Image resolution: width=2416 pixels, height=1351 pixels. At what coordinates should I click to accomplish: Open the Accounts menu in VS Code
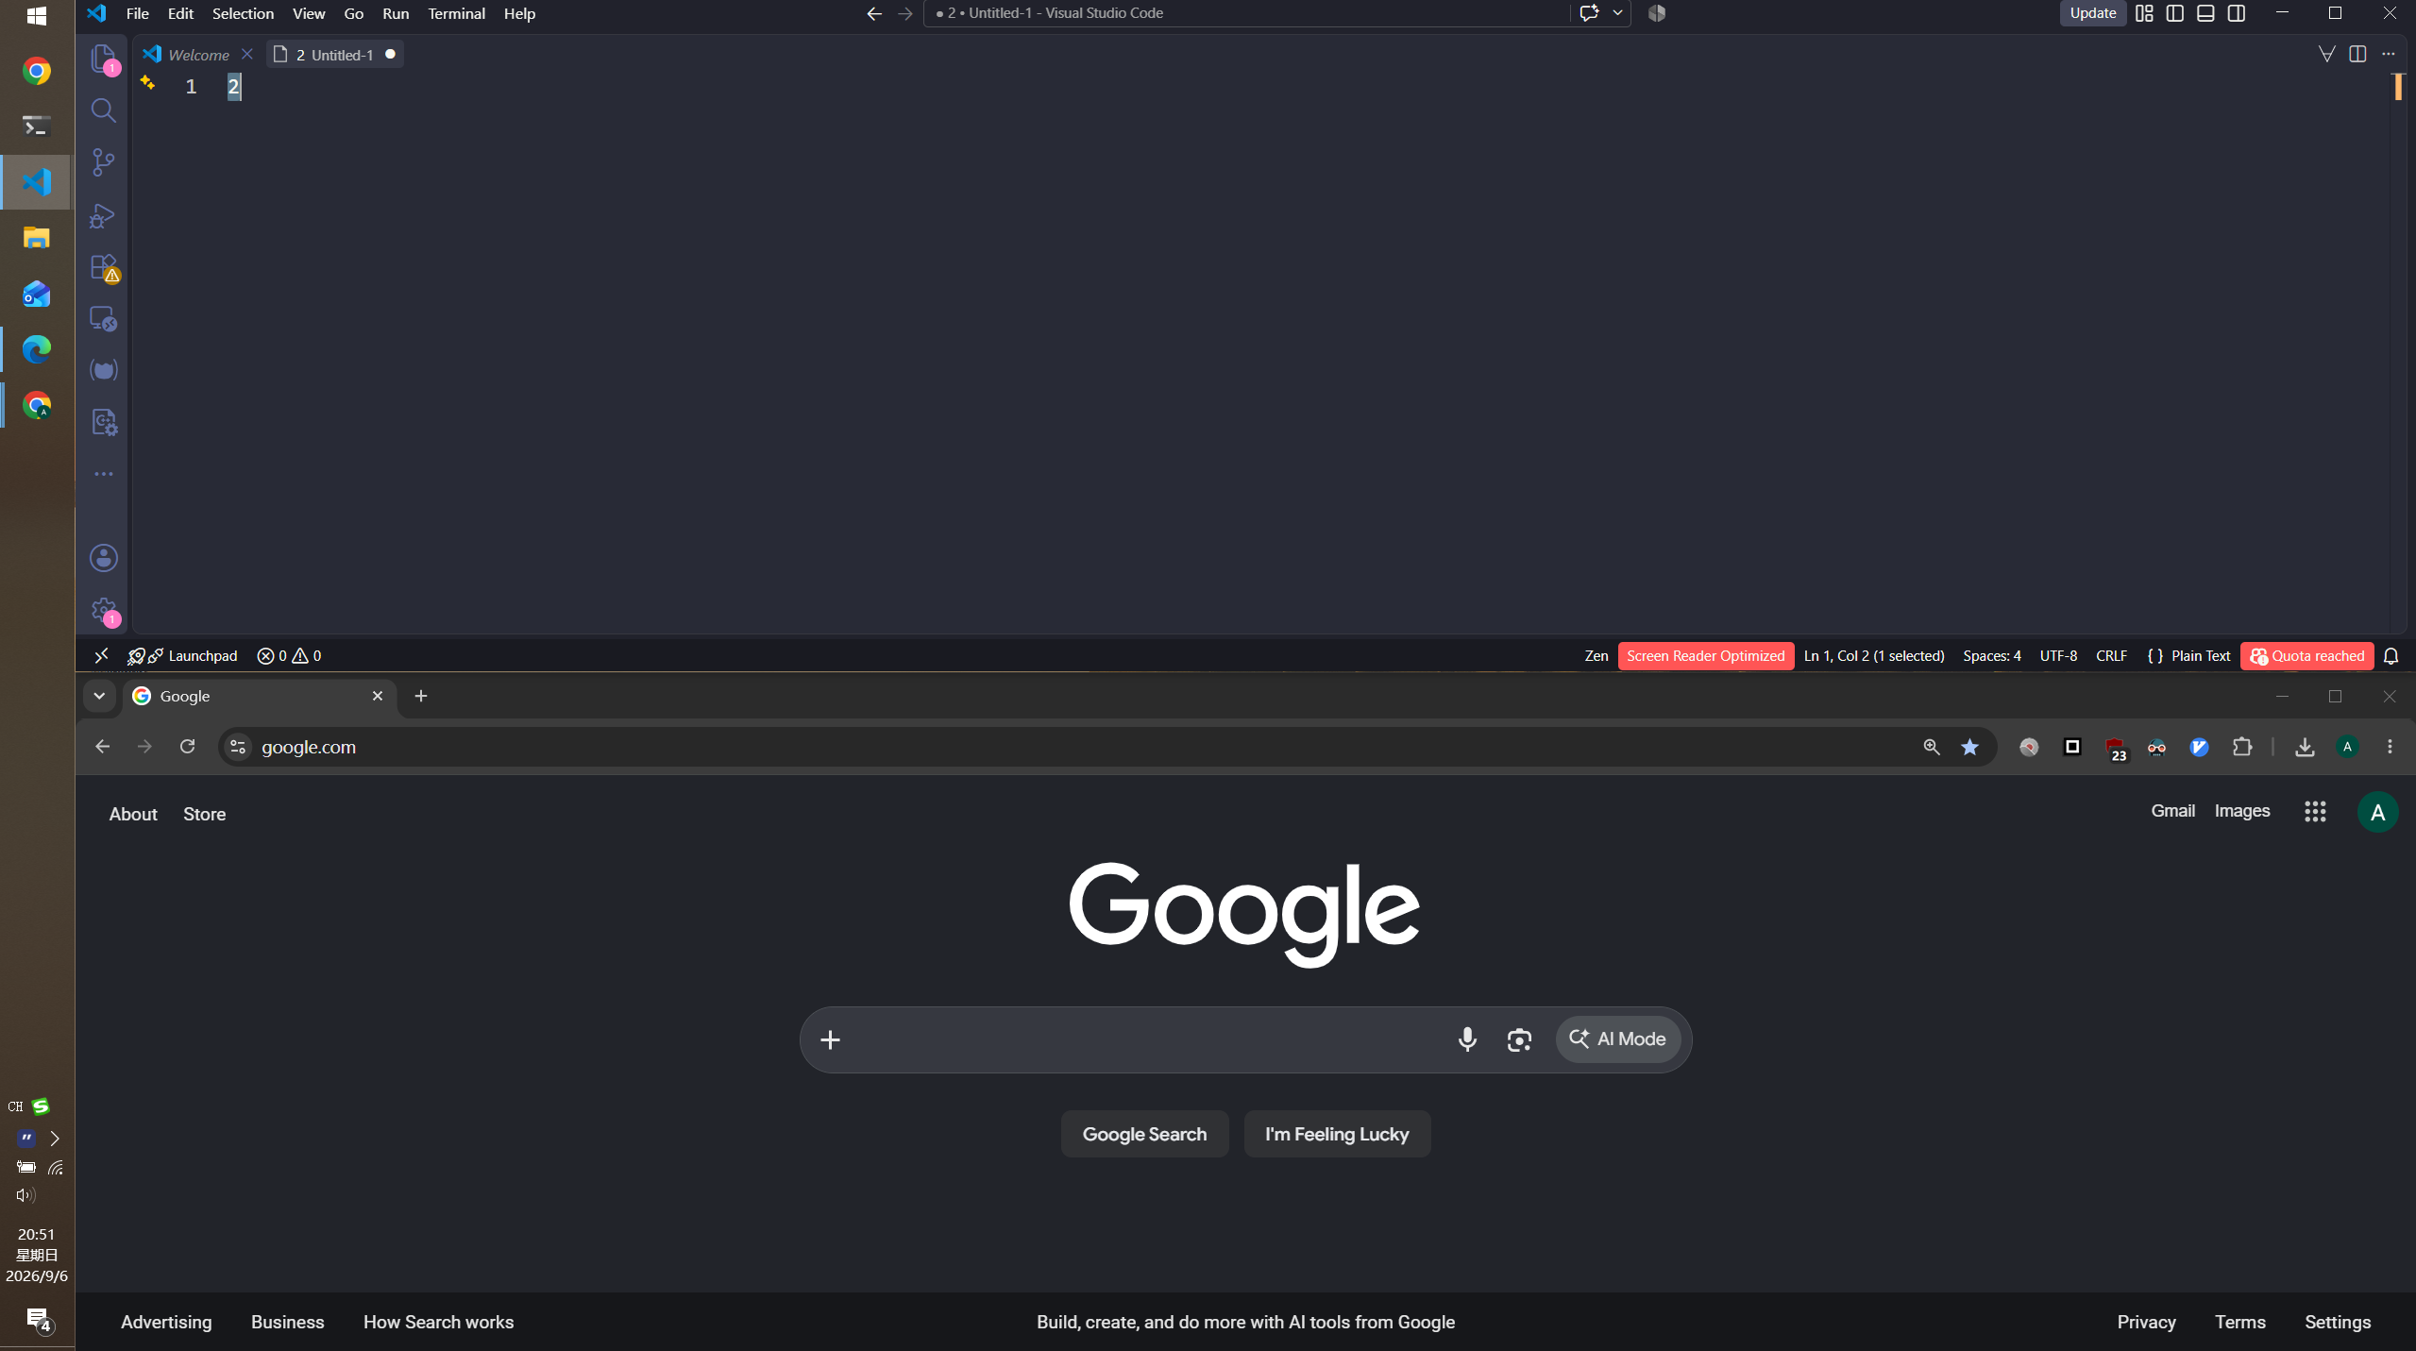point(103,558)
